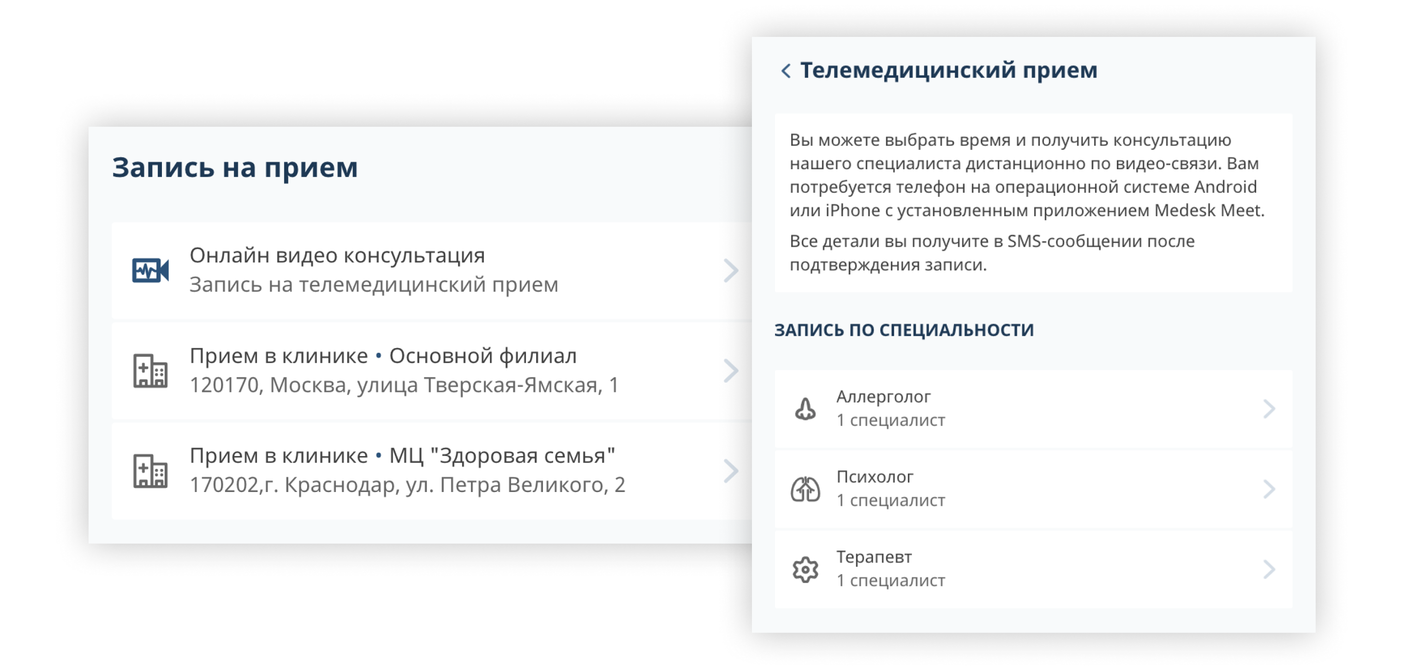
Task: Open chevron on Основной филиал clinic row
Action: (x=731, y=371)
